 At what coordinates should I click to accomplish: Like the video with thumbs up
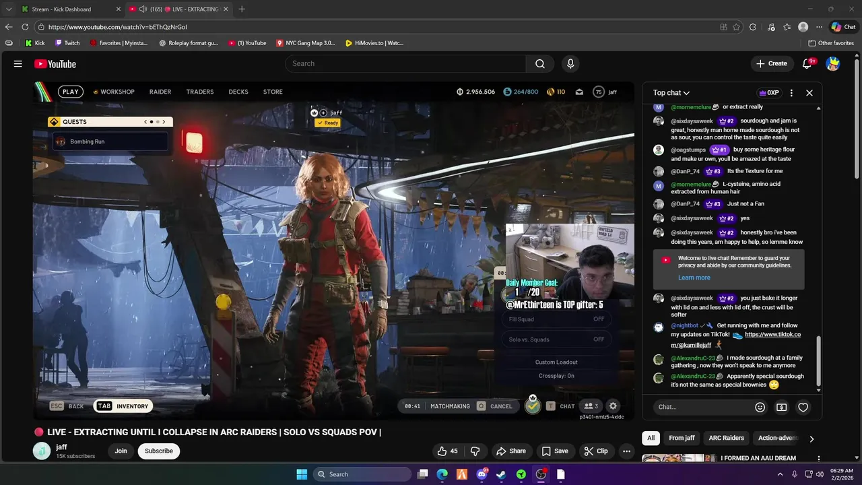pos(447,451)
